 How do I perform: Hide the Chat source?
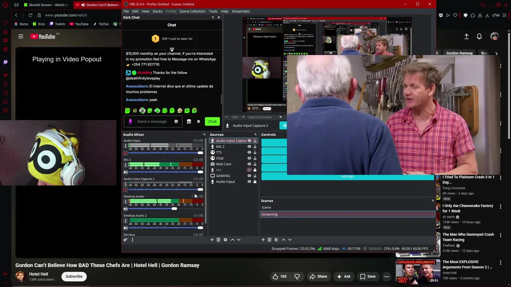click(249, 158)
